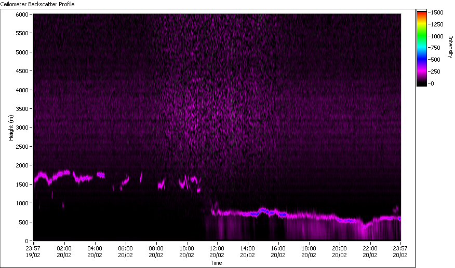Click the 2000 height tick label
Image resolution: width=455 pixels, height=268 pixels.
22,165
